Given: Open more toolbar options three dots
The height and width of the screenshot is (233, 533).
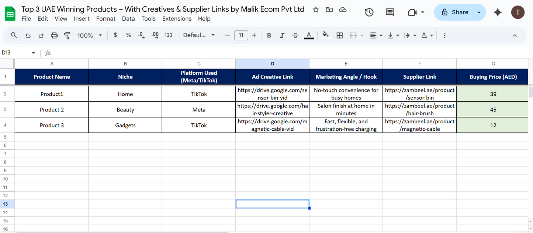Looking at the screenshot, I should (444, 35).
